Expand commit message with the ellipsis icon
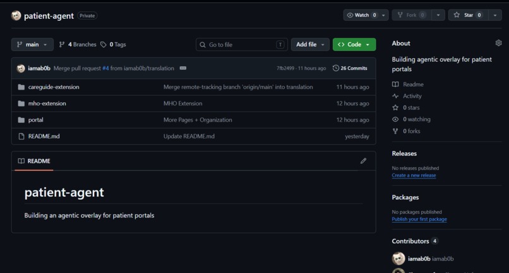The image size is (509, 273). pyautogui.click(x=183, y=68)
